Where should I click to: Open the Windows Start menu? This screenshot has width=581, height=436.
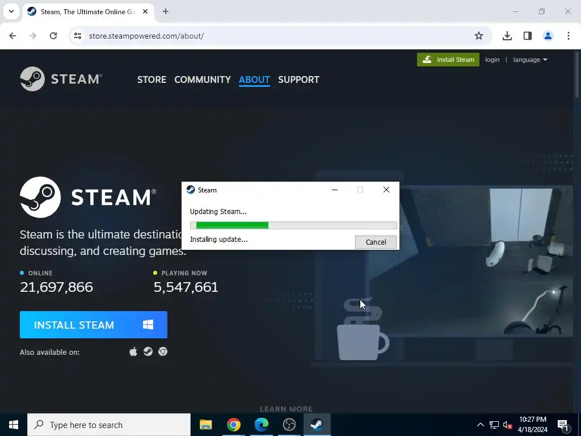point(14,425)
